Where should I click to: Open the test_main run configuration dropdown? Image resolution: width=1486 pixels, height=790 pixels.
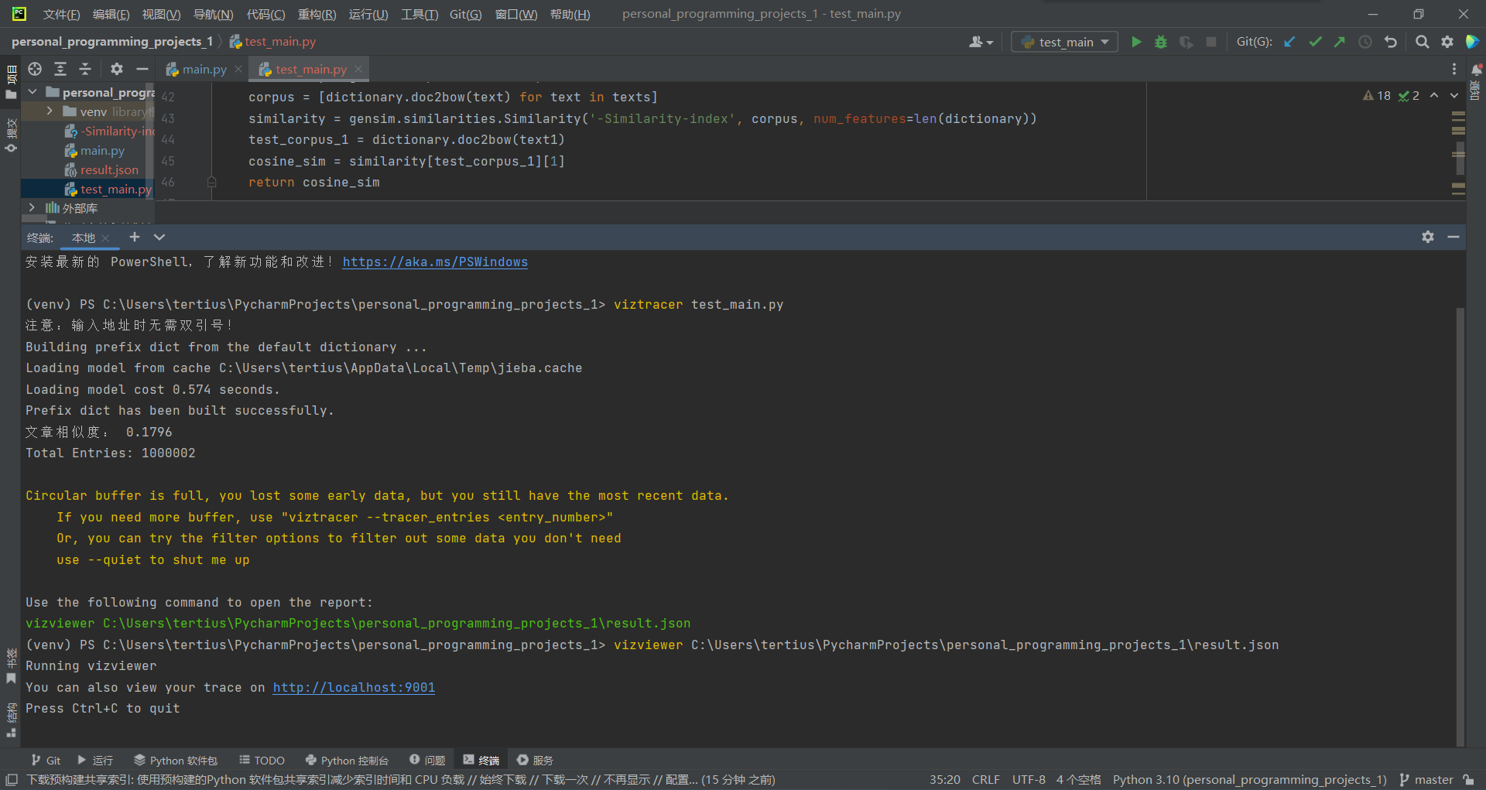click(x=1065, y=42)
